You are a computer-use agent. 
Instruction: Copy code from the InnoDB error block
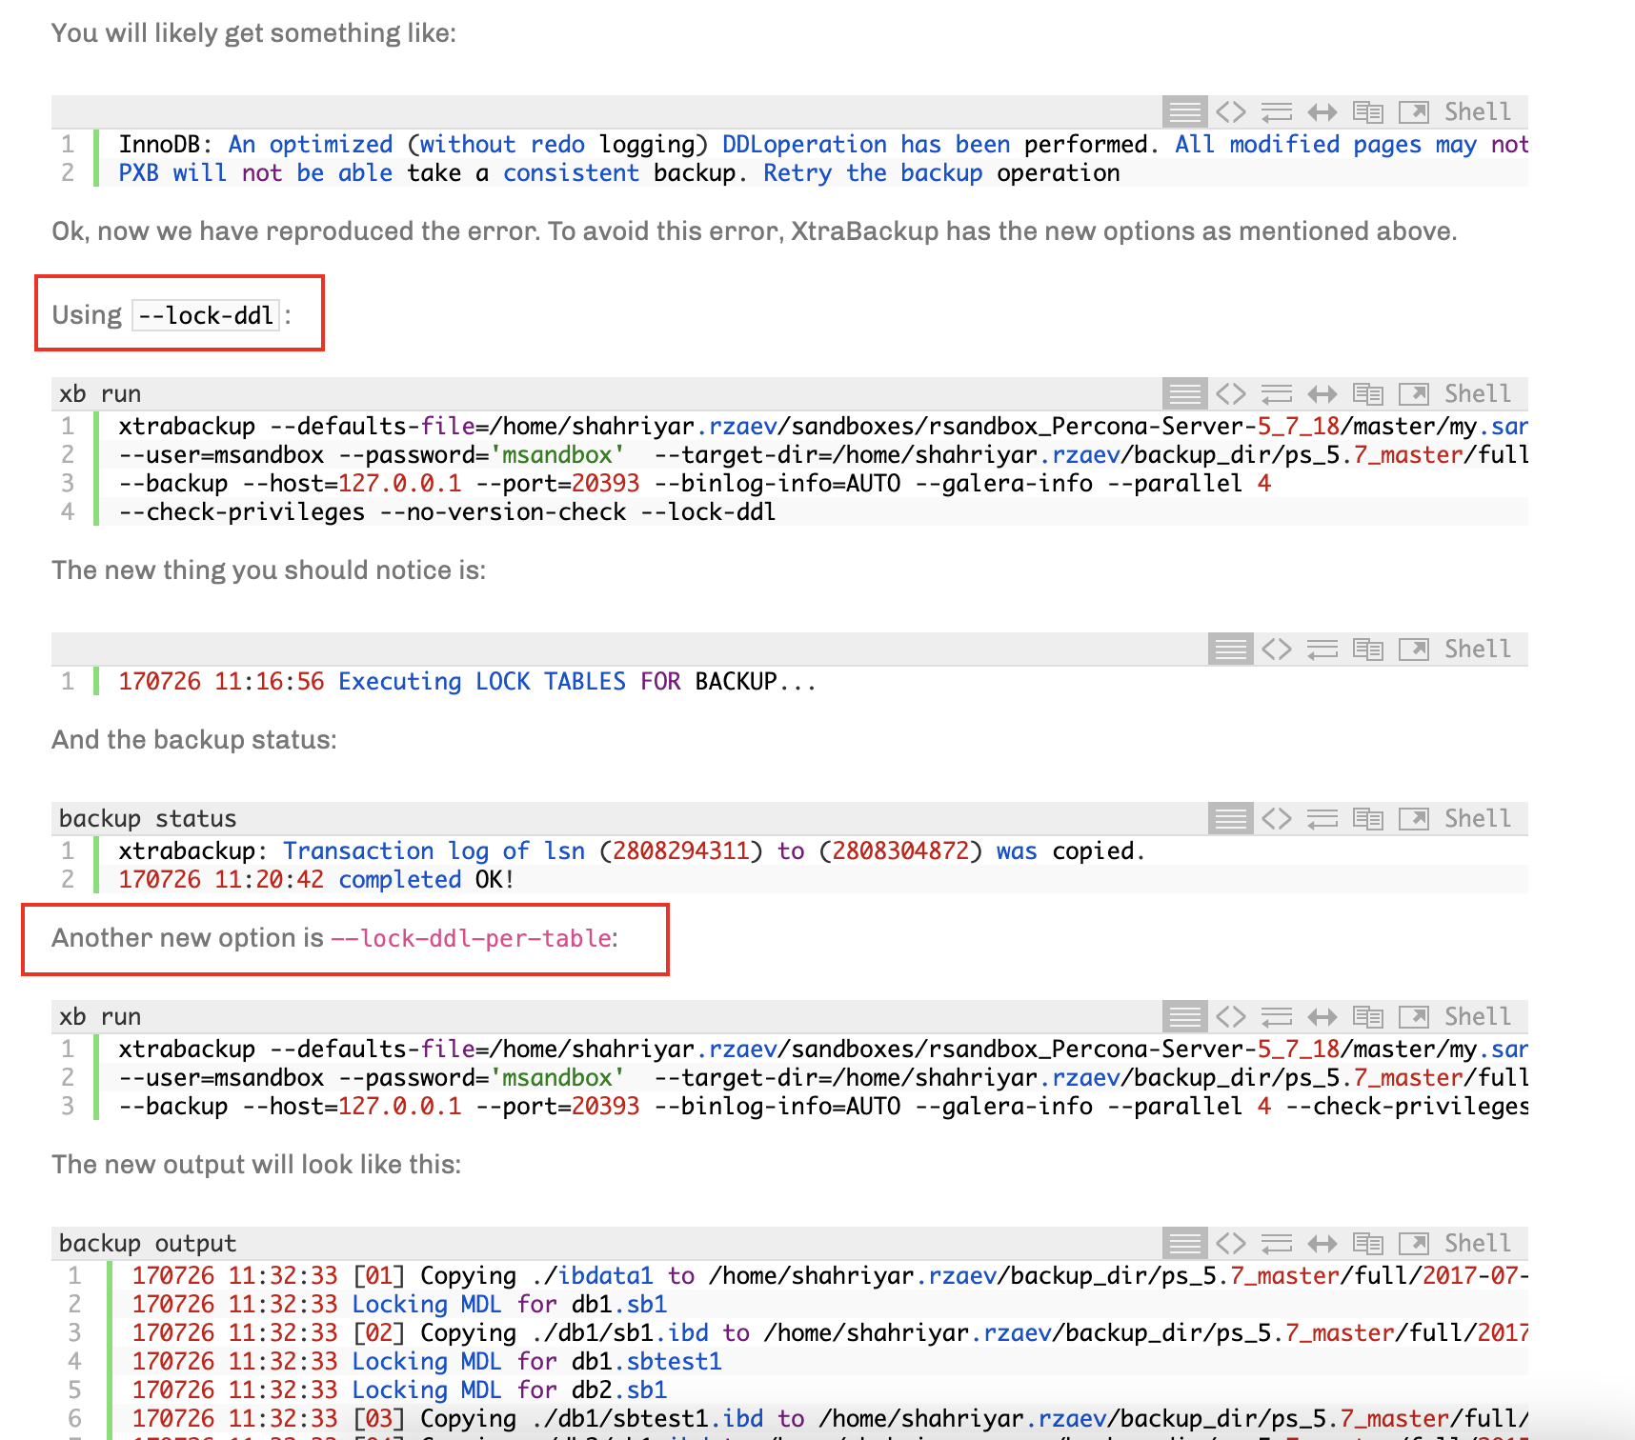tap(1368, 112)
